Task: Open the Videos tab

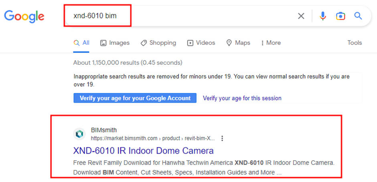Action: point(201,43)
